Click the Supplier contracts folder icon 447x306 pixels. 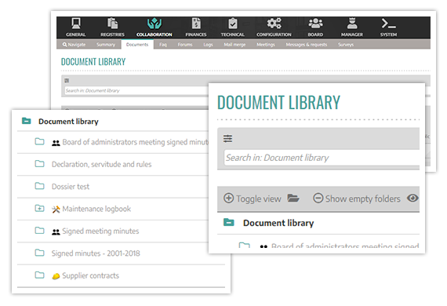pos(40,275)
